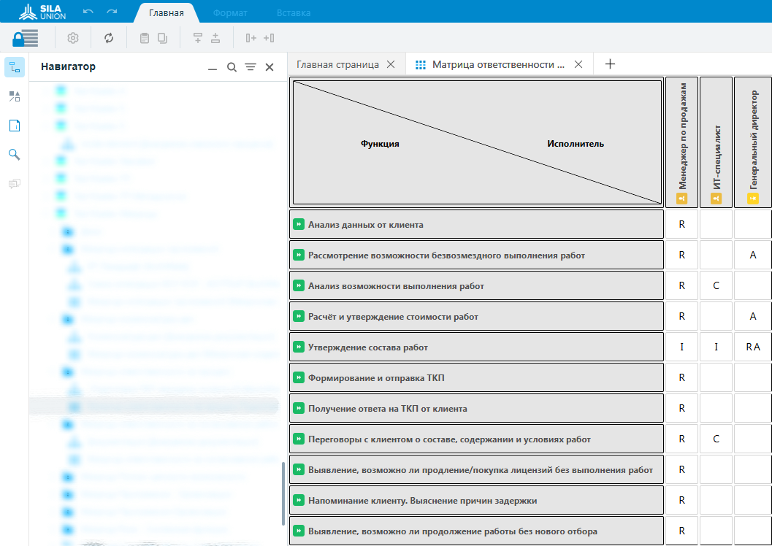Close the Navigator panel
772x546 pixels.
tap(270, 67)
